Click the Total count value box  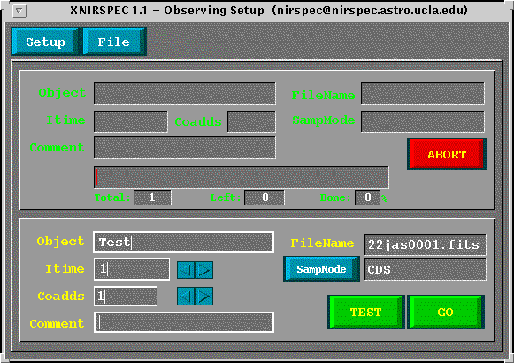point(152,197)
